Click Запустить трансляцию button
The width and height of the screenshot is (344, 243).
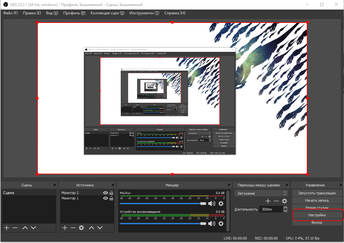[317, 193]
